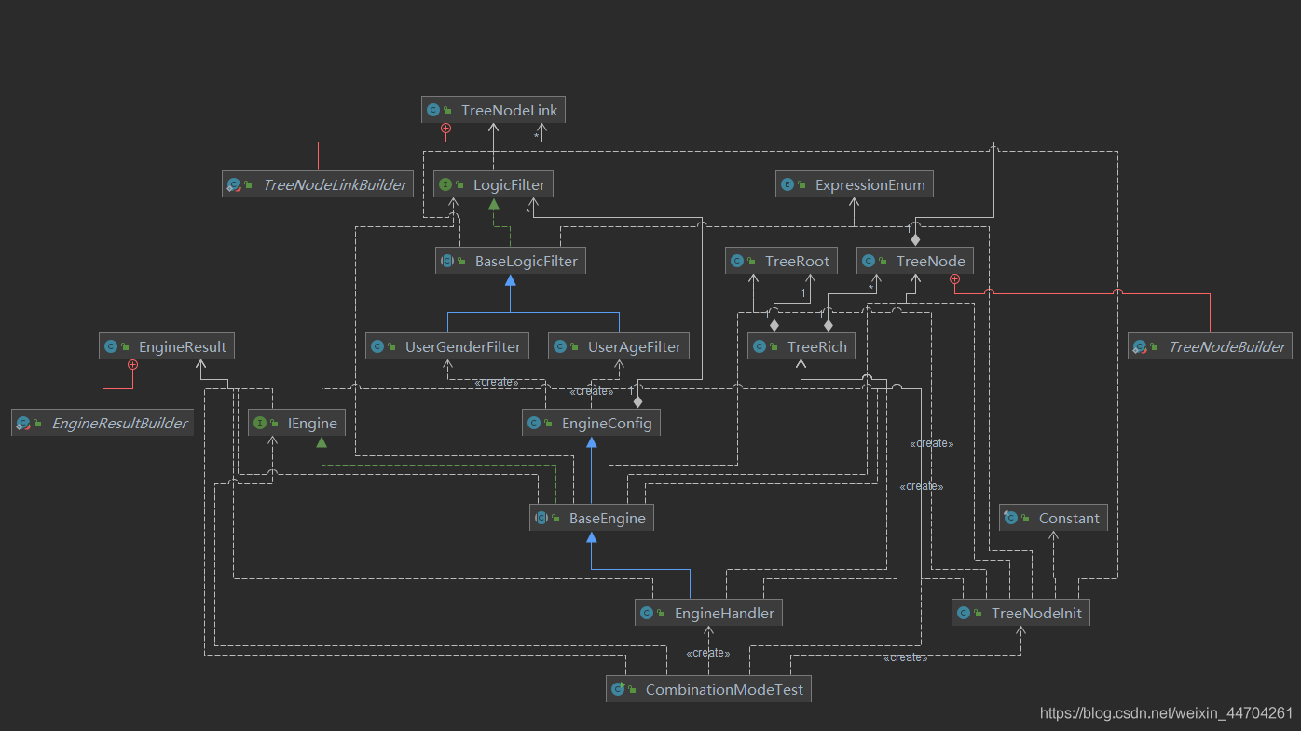This screenshot has width=1301, height=731.
Task: Select the TreeNode class label
Action: tap(931, 261)
